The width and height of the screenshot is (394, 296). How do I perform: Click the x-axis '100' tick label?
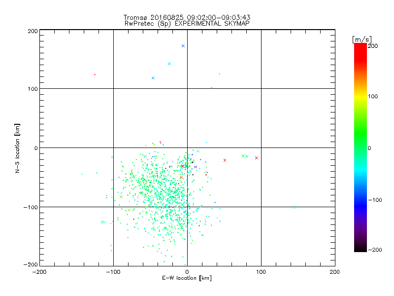coord(261,272)
